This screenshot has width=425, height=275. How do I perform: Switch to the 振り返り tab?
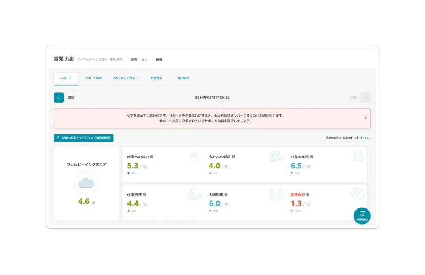click(x=184, y=78)
